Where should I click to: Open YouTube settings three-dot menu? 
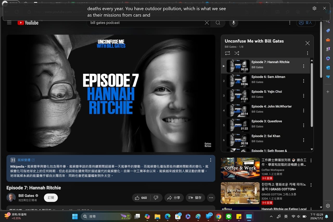click(290, 23)
